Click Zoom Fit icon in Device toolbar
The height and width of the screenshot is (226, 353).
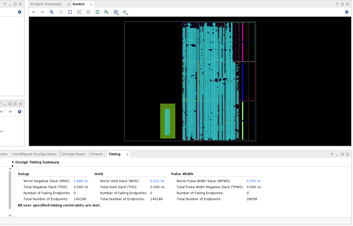[x=70, y=12]
